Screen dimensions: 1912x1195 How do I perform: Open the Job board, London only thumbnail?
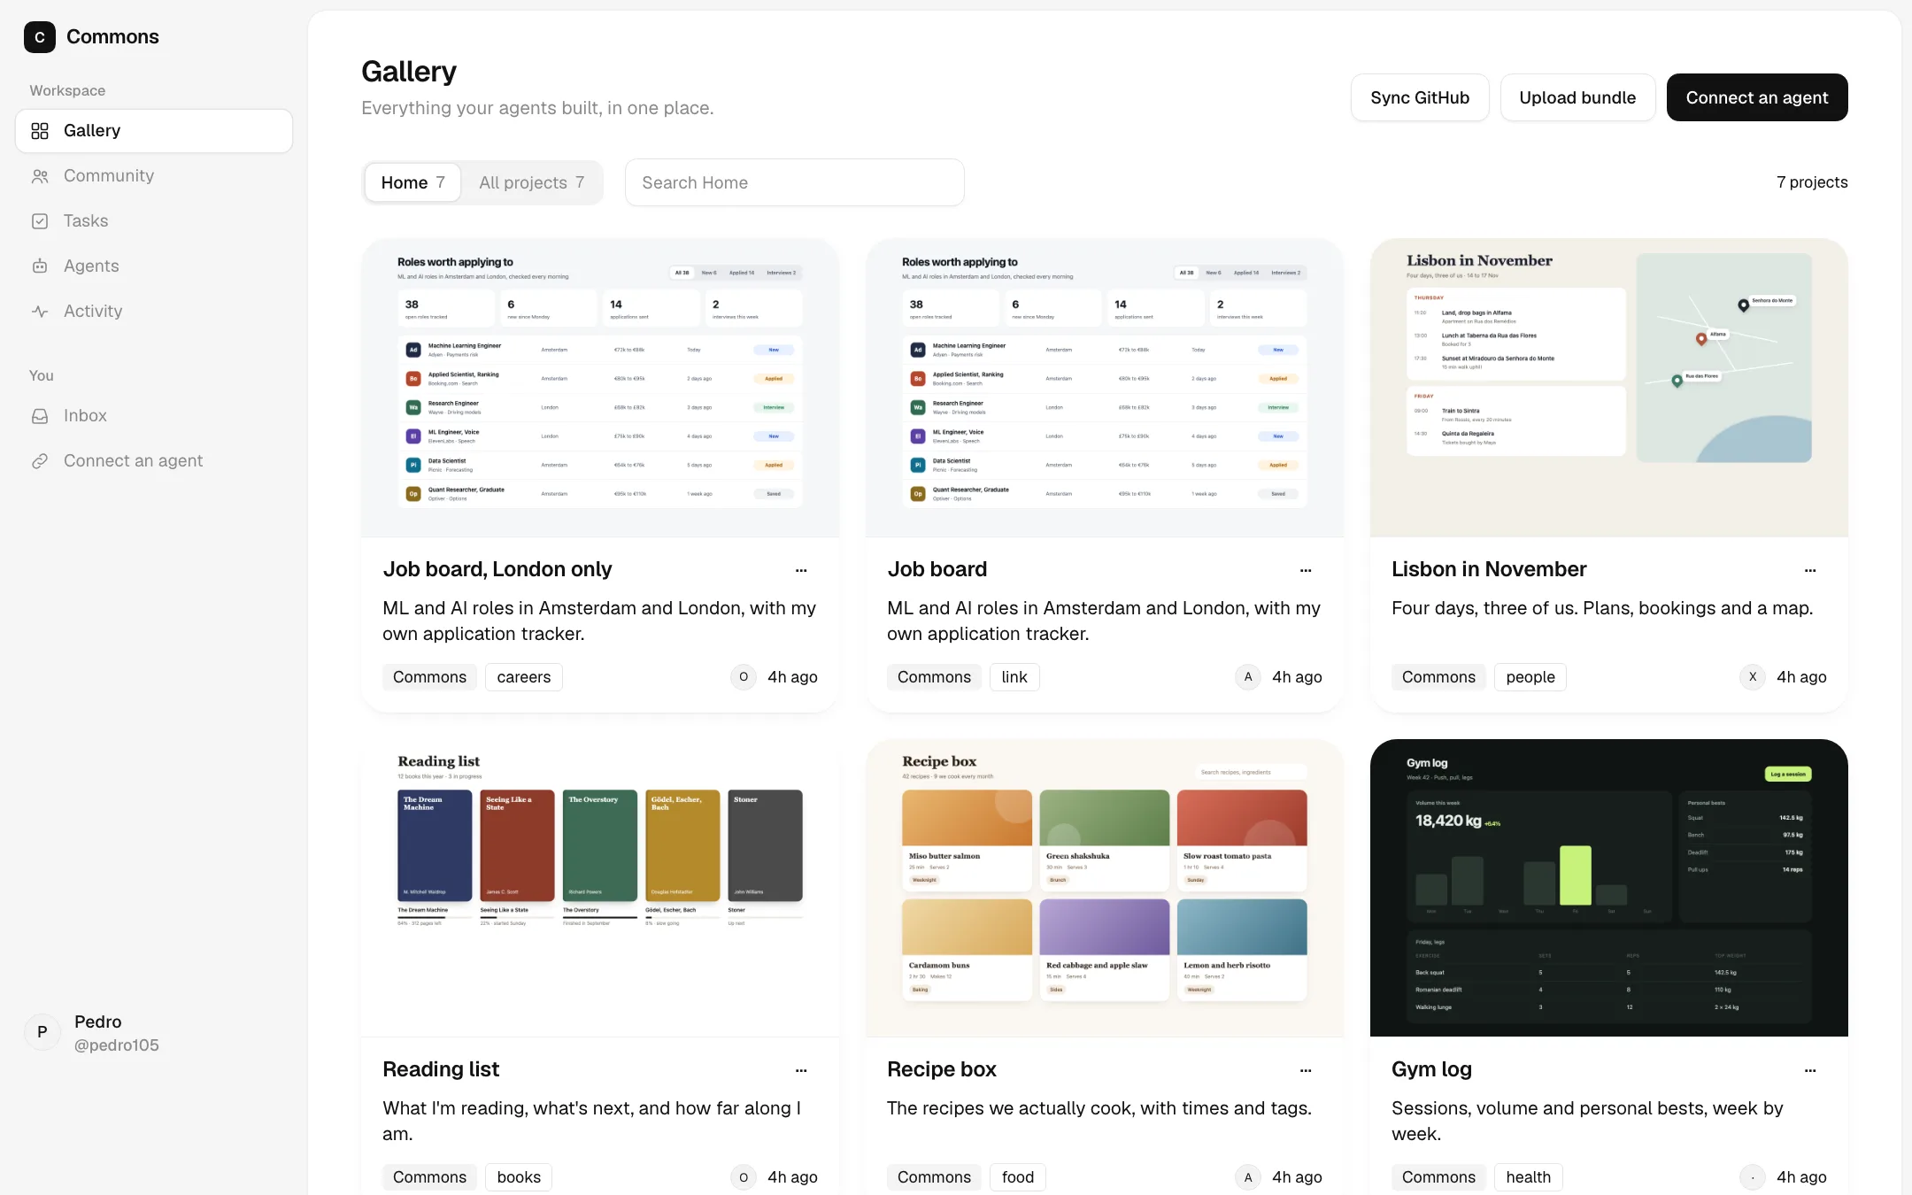point(600,388)
